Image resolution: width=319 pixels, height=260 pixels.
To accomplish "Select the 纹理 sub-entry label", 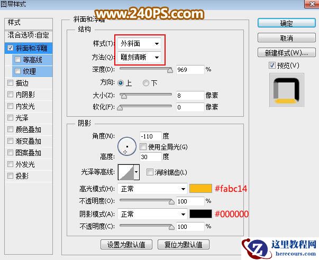I will pos(29,71).
